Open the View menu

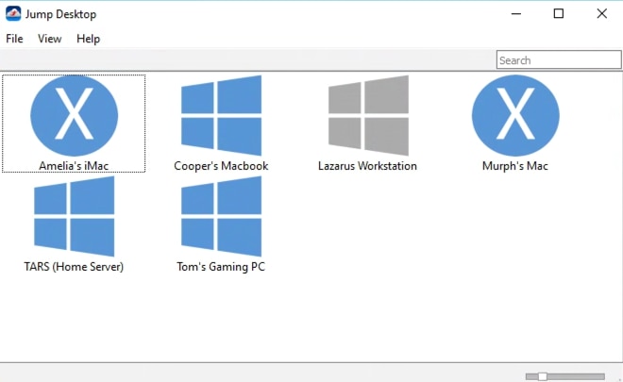[x=50, y=39]
